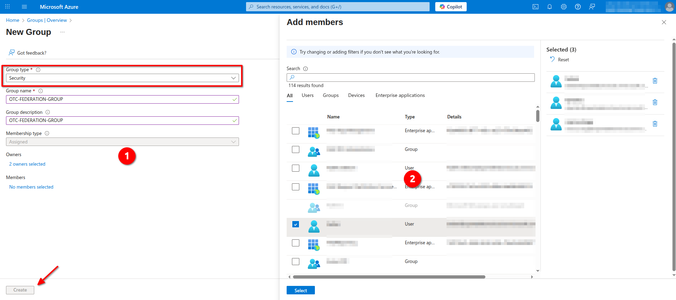Tick the checkbox for the last Group row

click(295, 262)
